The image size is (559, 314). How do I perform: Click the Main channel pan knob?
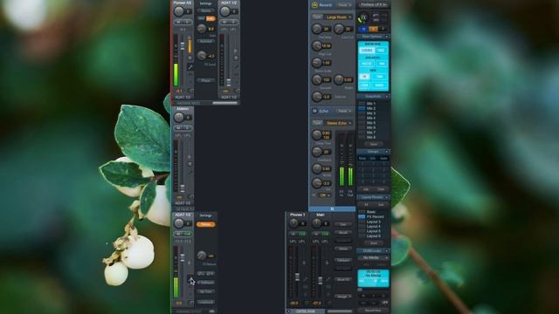coord(316,223)
